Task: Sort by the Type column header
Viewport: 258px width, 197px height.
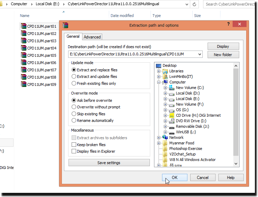Action: (x=156, y=16)
